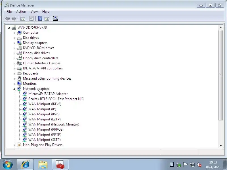The height and width of the screenshot is (170, 227).
Task: Click the Computer category icon
Action: 19,33
